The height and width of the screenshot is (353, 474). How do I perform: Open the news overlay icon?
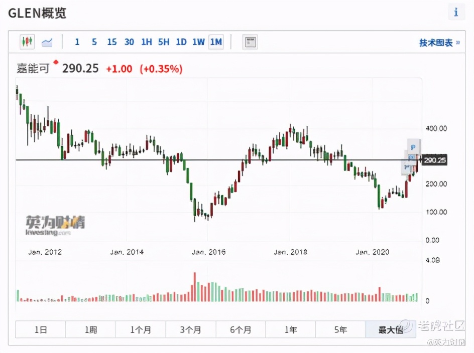pyautogui.click(x=250, y=42)
